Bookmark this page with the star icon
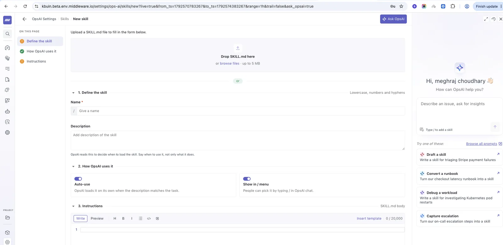 click(401, 6)
